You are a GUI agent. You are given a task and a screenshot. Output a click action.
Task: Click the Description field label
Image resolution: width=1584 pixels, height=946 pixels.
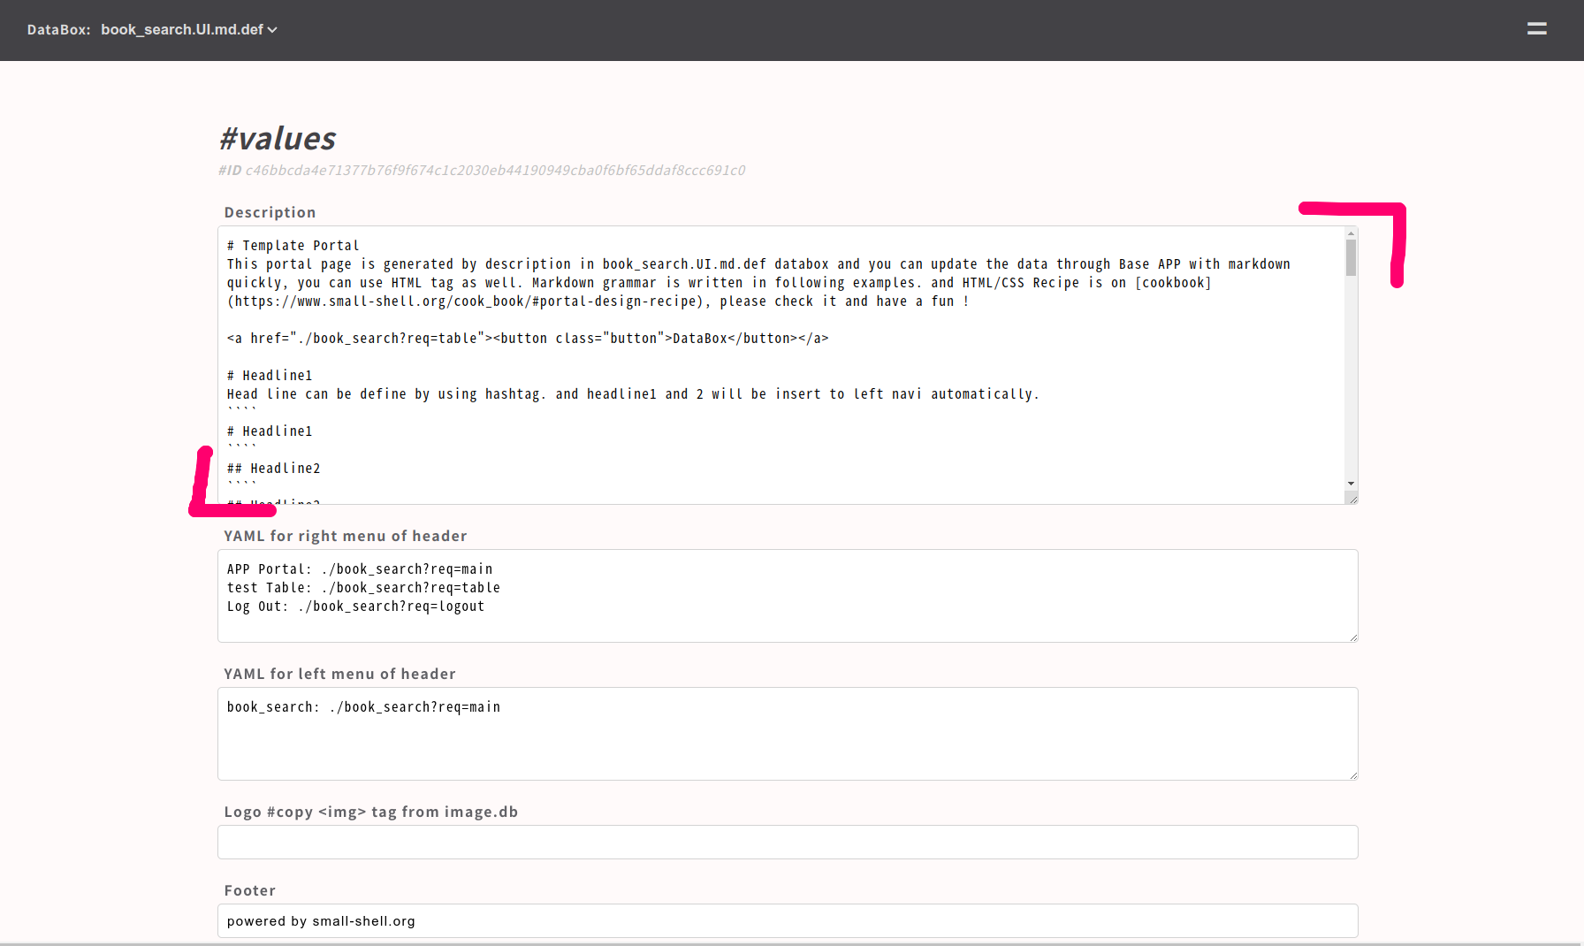(270, 212)
